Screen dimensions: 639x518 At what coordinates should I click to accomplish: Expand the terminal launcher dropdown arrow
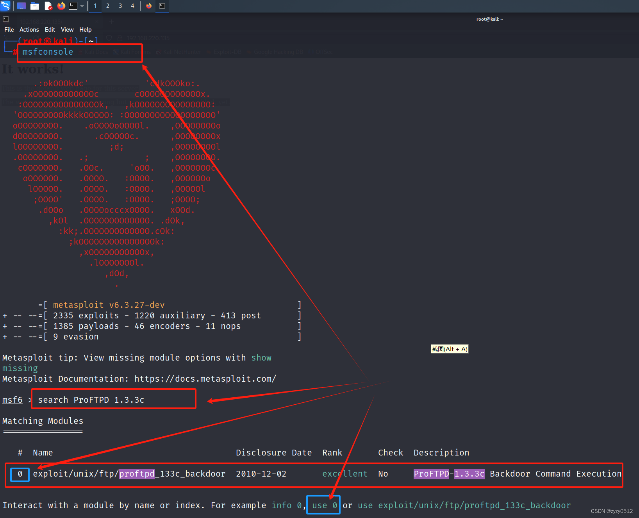click(x=82, y=6)
